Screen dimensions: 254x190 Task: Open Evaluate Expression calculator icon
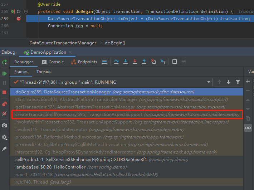tap(175, 62)
